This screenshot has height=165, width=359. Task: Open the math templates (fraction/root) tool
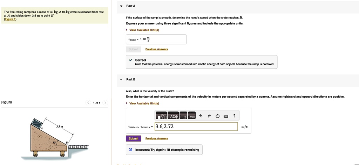click(x=161, y=116)
